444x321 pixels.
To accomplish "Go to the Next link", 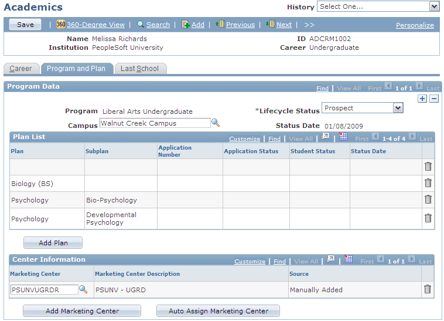I will click(284, 25).
